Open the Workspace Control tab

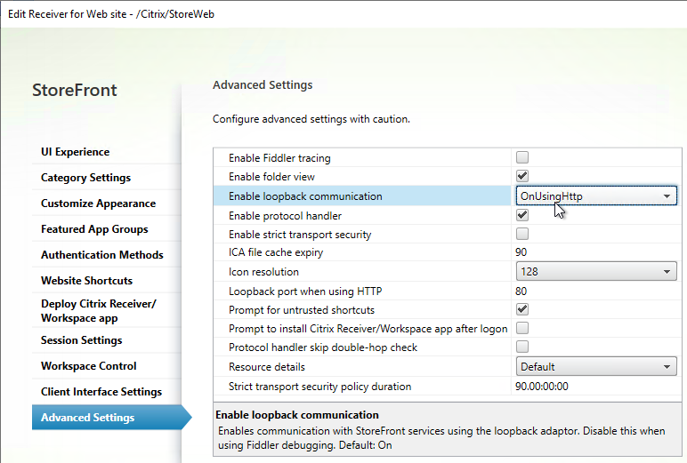click(x=88, y=366)
